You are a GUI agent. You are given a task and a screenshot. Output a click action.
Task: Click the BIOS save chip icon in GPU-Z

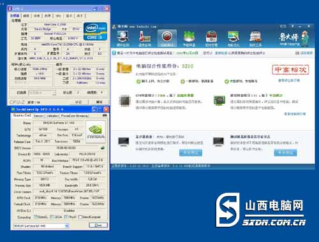[x=103, y=148]
